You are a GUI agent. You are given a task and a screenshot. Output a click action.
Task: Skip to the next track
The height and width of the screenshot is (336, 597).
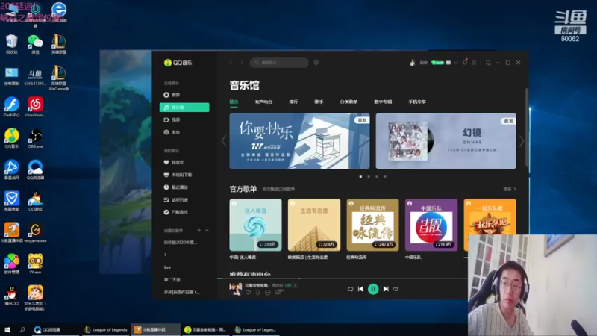(x=386, y=289)
